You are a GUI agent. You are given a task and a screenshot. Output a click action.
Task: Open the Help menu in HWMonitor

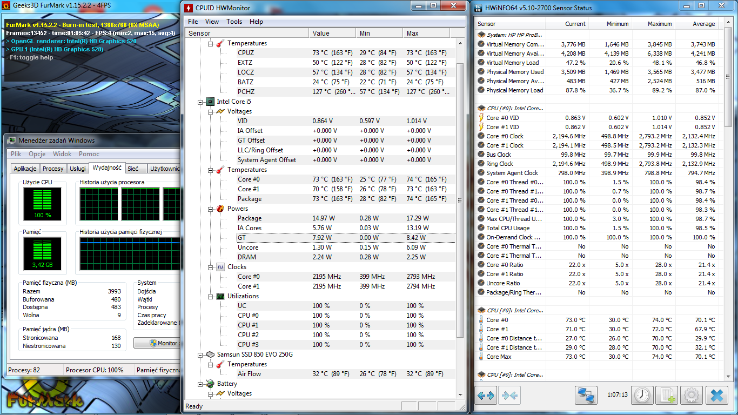(256, 22)
